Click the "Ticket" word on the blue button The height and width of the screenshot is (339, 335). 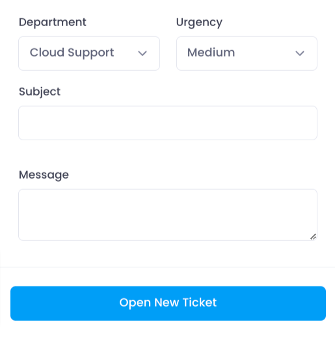[x=200, y=303]
